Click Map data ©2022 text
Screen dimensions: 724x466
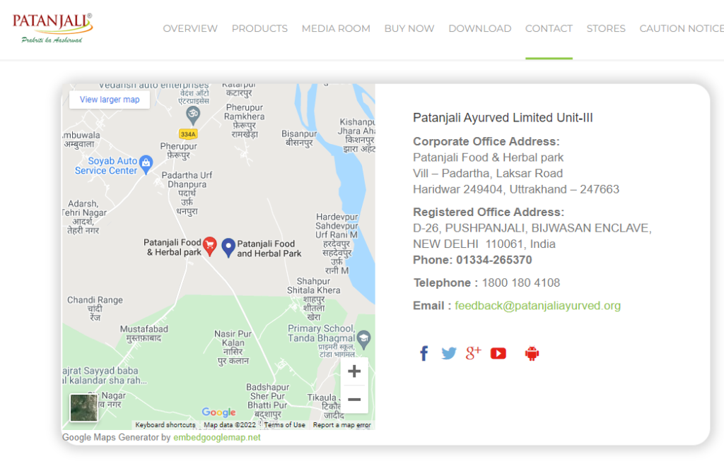tap(230, 425)
